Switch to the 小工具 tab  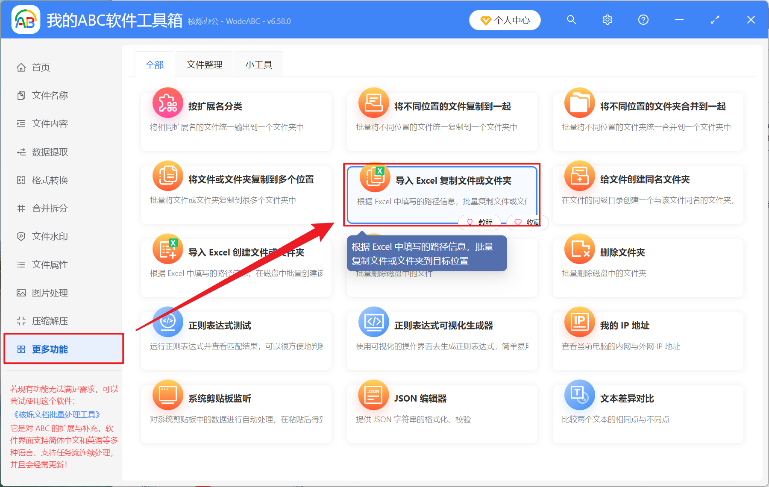click(x=258, y=64)
